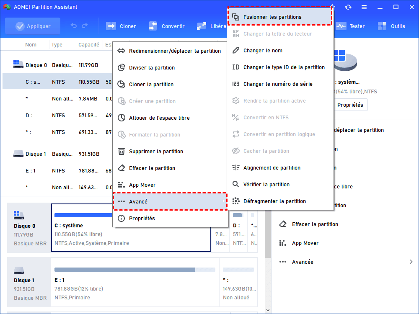This screenshot has width=419, height=314.
Task: Choose Diviser la partition
Action: click(x=152, y=68)
